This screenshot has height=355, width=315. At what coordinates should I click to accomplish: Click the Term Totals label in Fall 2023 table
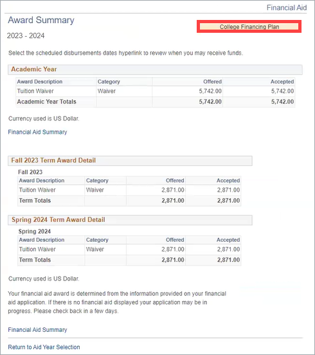pos(35,201)
